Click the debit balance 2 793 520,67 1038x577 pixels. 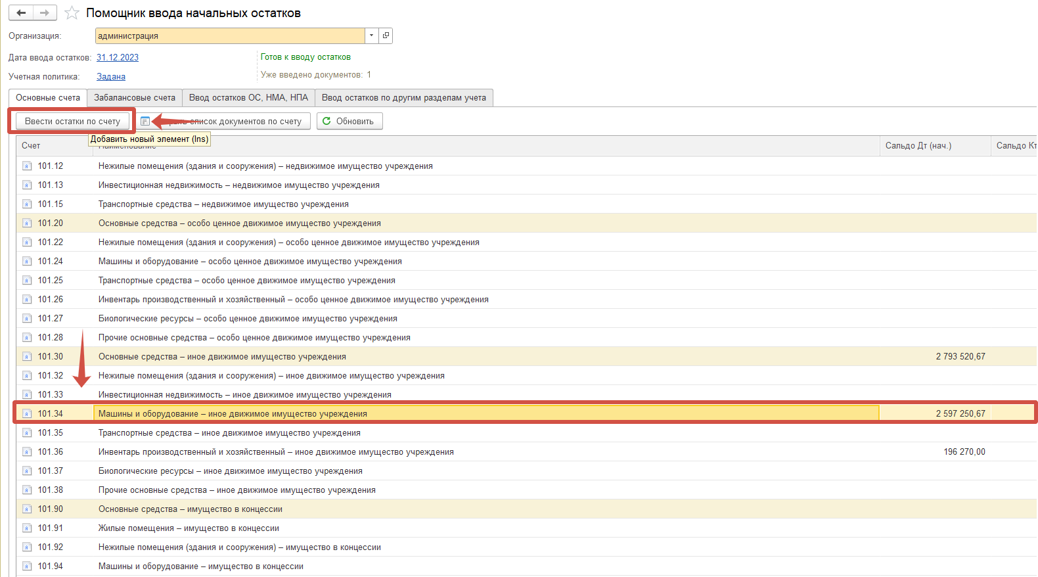click(x=960, y=357)
